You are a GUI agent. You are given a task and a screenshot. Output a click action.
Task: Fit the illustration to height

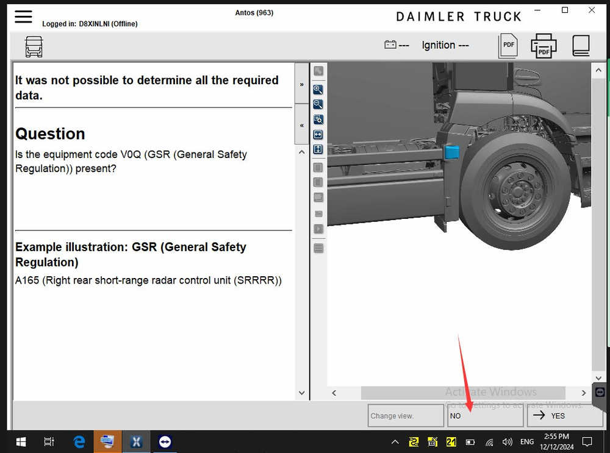click(x=318, y=149)
